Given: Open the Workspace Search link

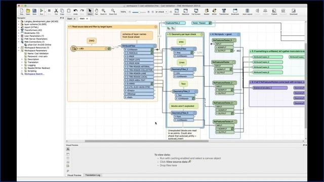Looking at the screenshot, I should click(34, 74).
